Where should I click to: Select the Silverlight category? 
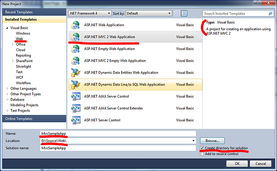point(23,67)
